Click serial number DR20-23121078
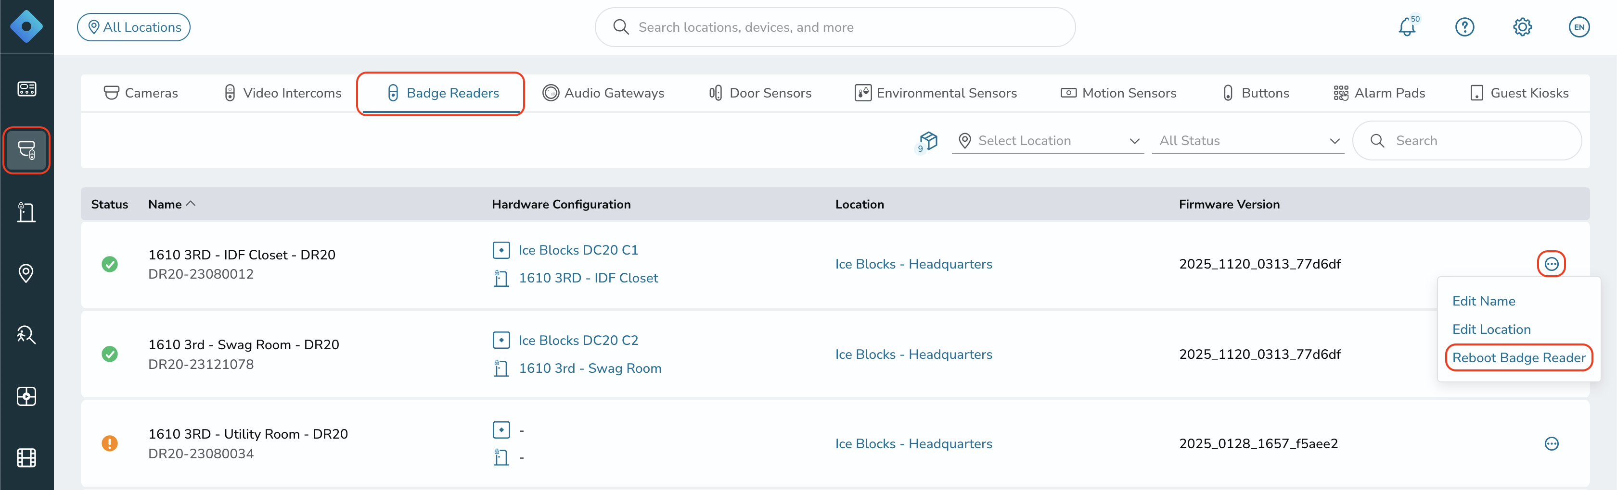1617x490 pixels. click(x=201, y=365)
